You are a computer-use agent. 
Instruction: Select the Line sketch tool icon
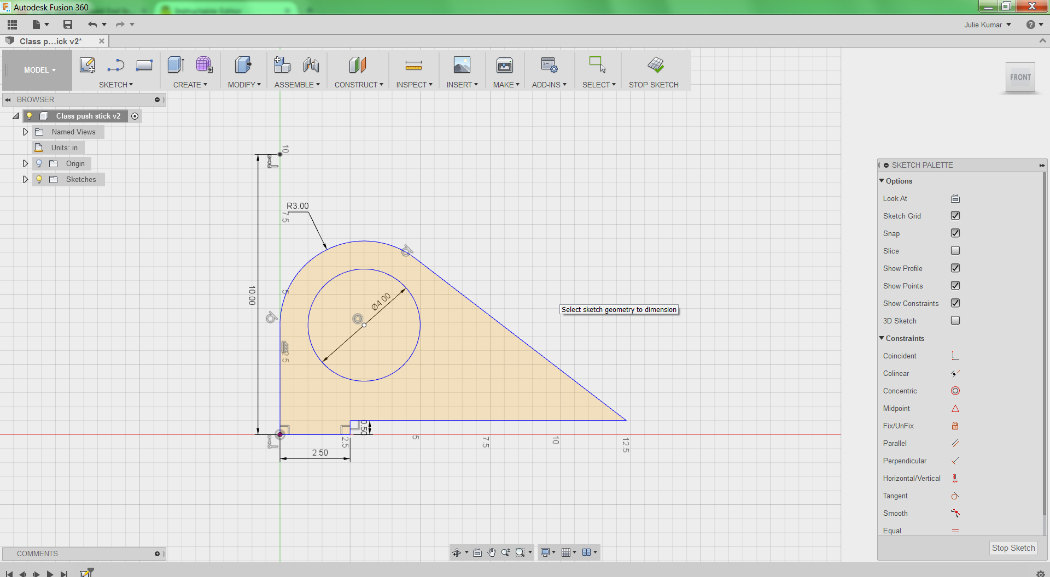(x=116, y=66)
